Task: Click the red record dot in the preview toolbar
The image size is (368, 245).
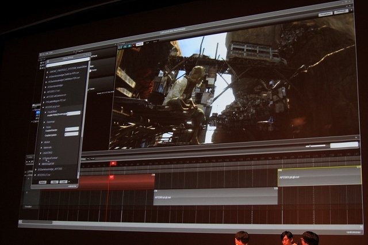Action: point(134,45)
